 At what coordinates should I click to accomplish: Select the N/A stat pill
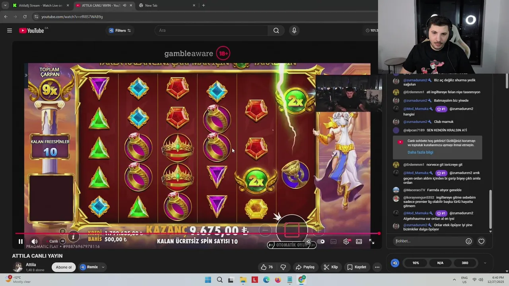(440, 263)
